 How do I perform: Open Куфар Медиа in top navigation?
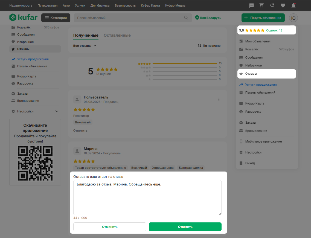tap(175, 5)
